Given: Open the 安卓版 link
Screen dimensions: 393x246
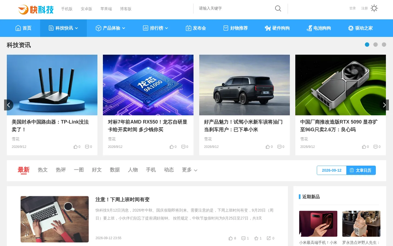Looking at the screenshot, I should pos(87,9).
